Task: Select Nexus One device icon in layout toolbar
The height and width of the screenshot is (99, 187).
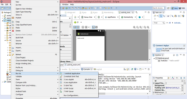Action: (x=82, y=17)
